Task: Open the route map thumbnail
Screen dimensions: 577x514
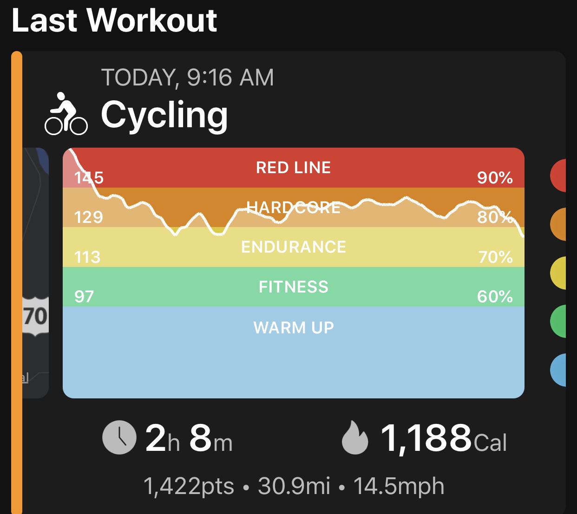Action: (x=36, y=273)
